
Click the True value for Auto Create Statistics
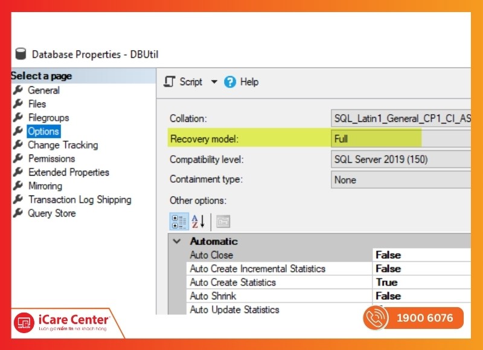click(386, 282)
